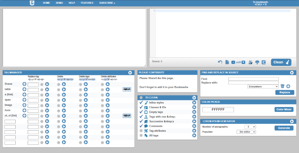This screenshot has width=299, height=153.
Task: Click the trash icon in Find and Replace
Action: tap(283, 86)
